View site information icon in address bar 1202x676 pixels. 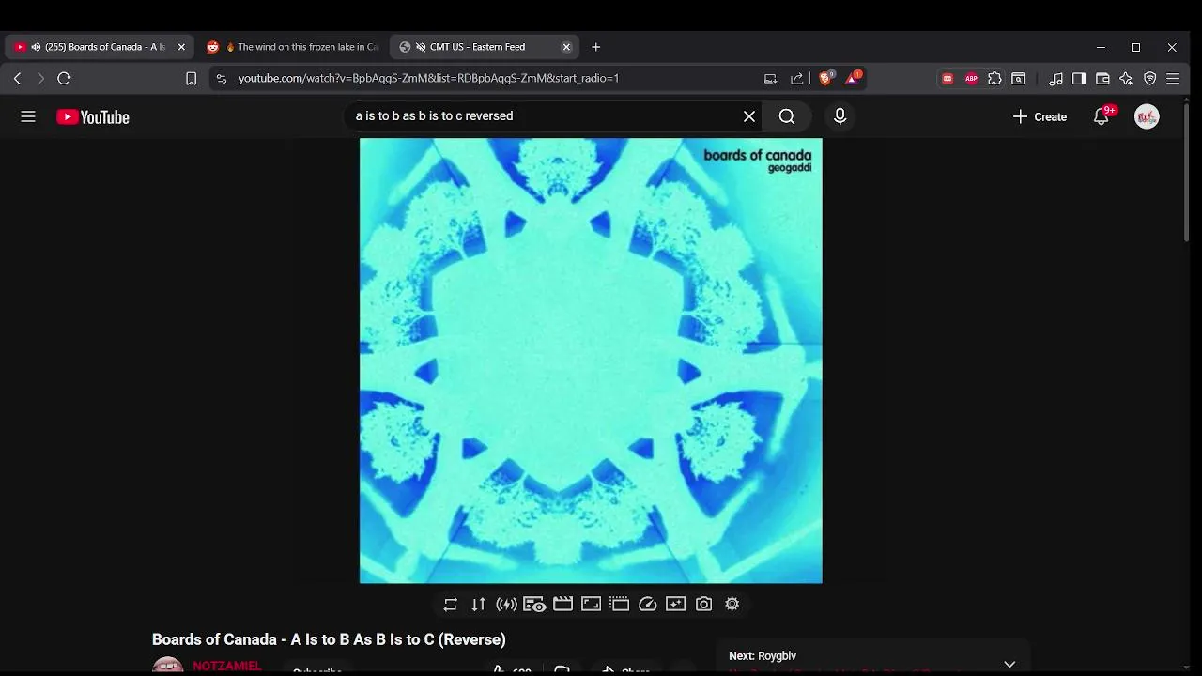[x=221, y=79]
